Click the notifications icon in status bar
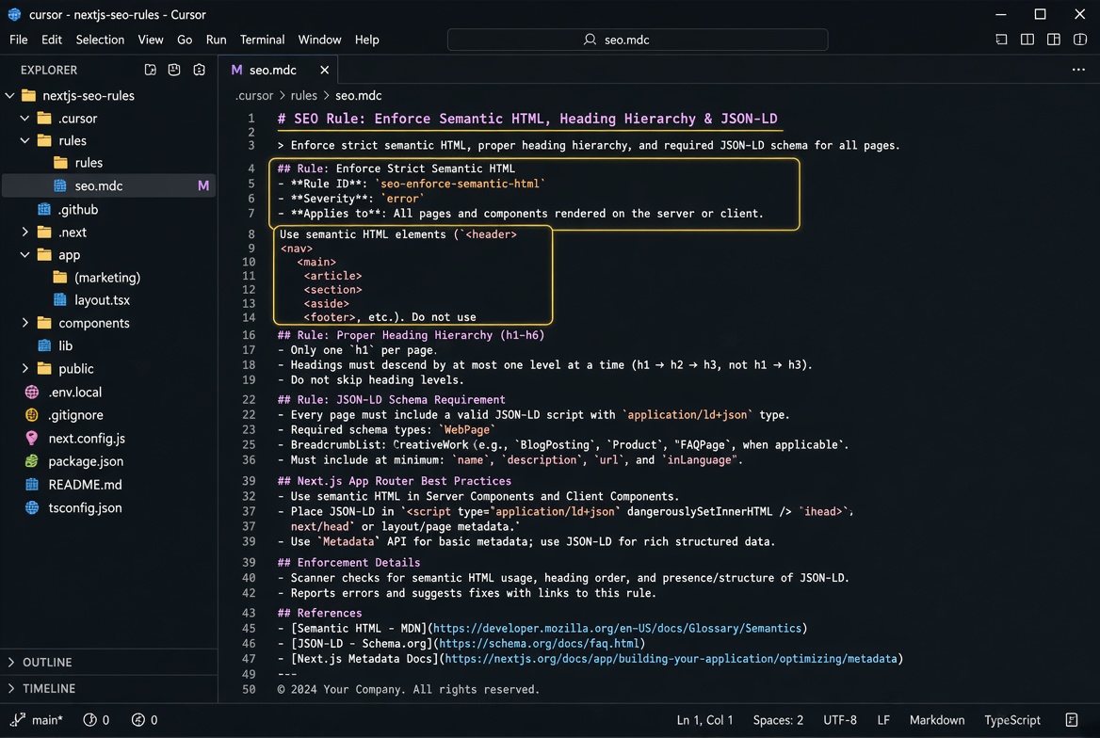This screenshot has width=1100, height=738. point(1071,720)
